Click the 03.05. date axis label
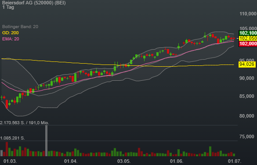The height and width of the screenshot is (165, 257). [124, 161]
